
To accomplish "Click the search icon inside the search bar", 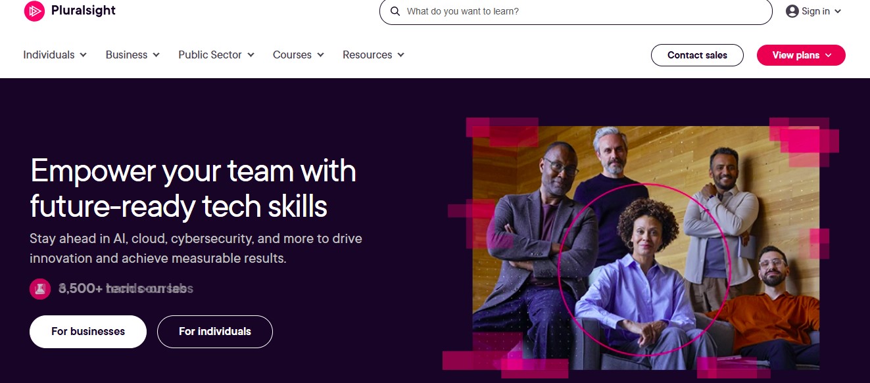I will tap(395, 11).
